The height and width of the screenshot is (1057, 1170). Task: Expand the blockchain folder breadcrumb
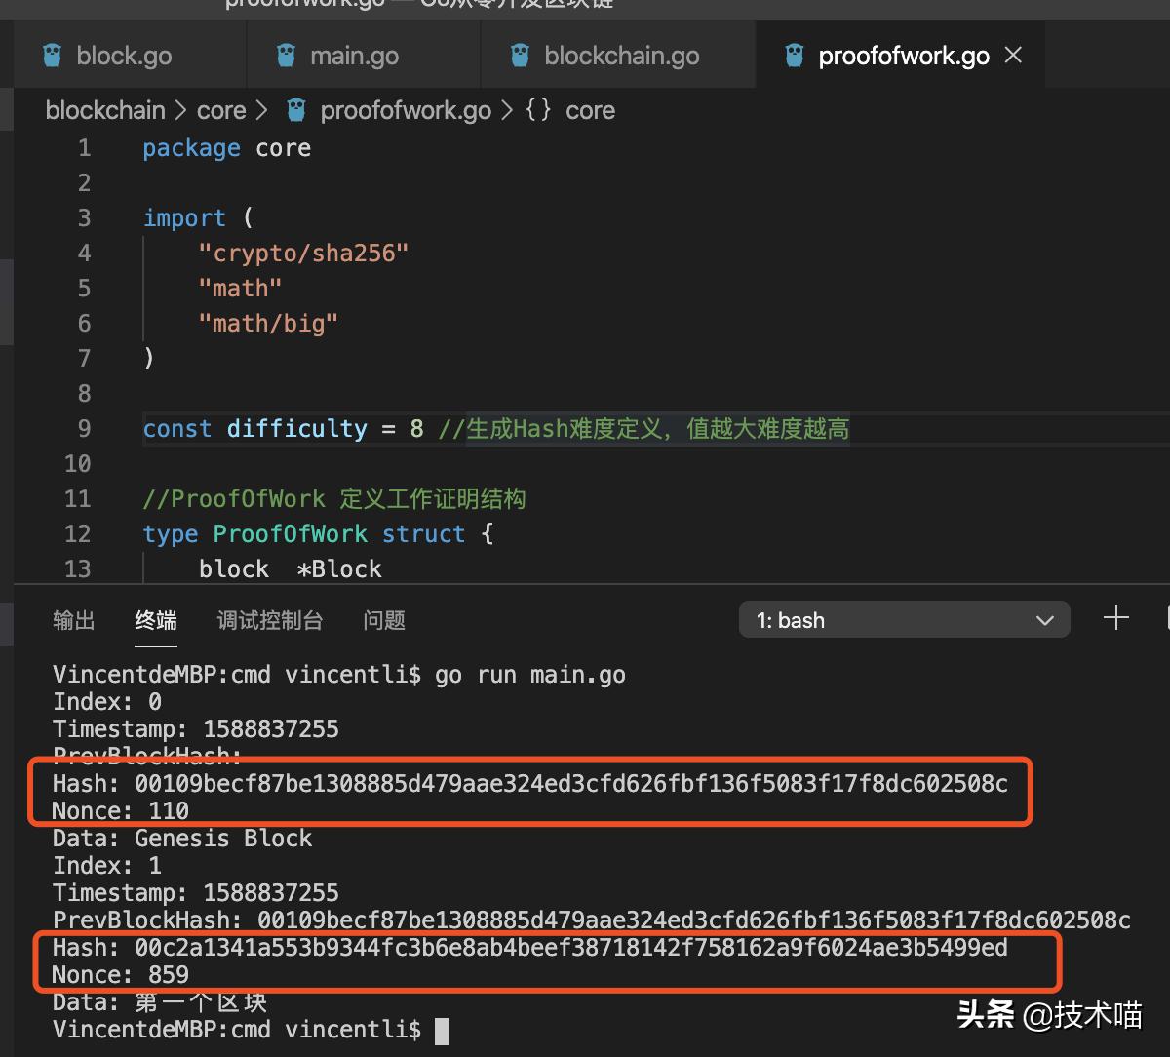tap(105, 110)
